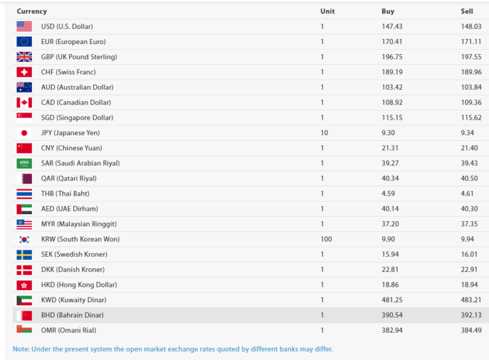The width and height of the screenshot is (489, 360).
Task: Click the open market exchange rates note
Action: [173, 349]
